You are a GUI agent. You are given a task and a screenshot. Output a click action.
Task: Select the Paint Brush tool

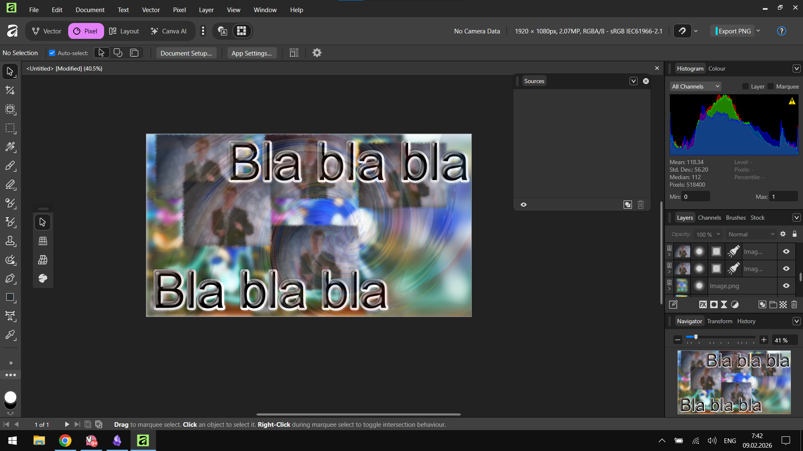coord(10,166)
